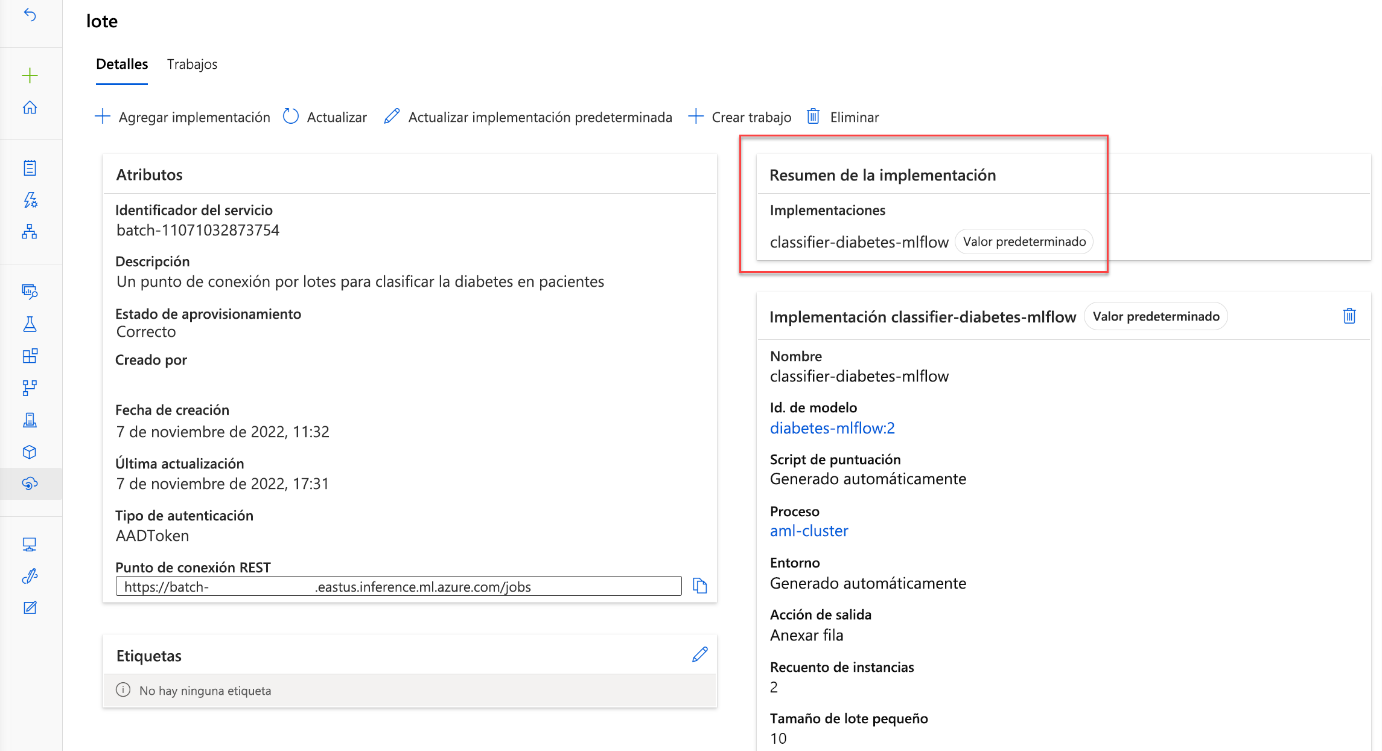Open the diabetes-mlflow:2 model link
The width and height of the screenshot is (1382, 751).
tap(832, 428)
